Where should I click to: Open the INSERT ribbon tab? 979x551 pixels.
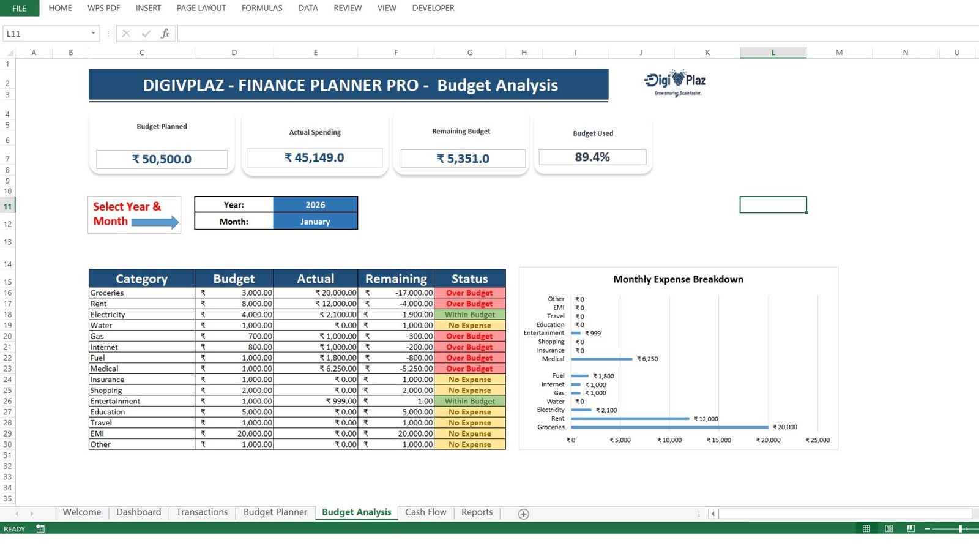coord(148,8)
